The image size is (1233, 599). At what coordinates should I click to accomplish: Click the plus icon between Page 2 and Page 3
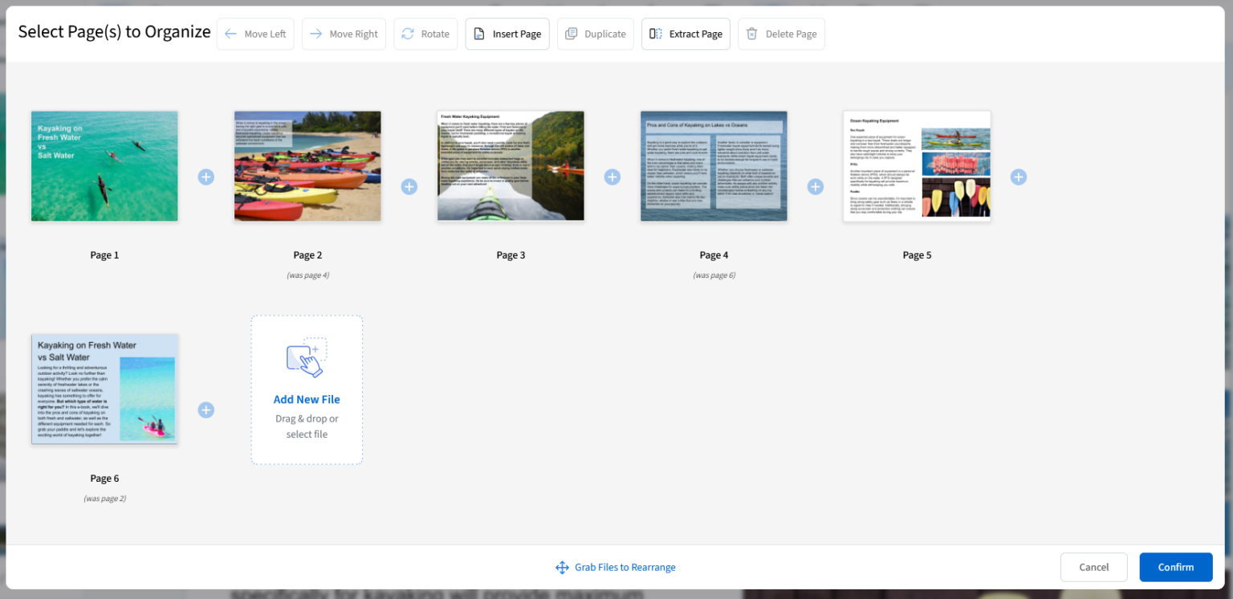(x=409, y=186)
